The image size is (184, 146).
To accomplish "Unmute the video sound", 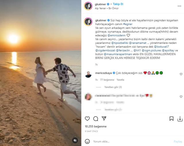I will [75, 140].
